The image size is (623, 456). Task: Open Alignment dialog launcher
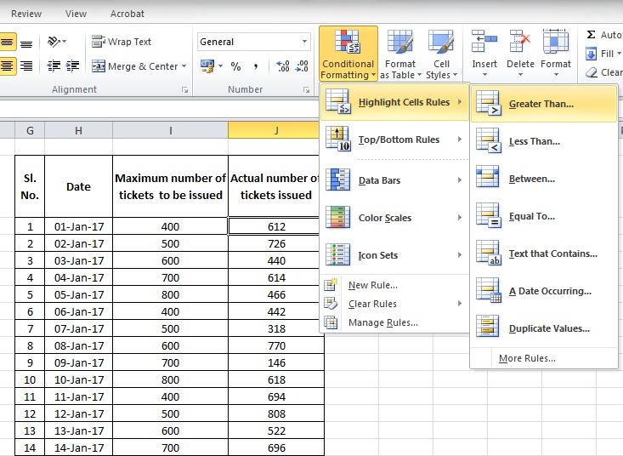(184, 90)
